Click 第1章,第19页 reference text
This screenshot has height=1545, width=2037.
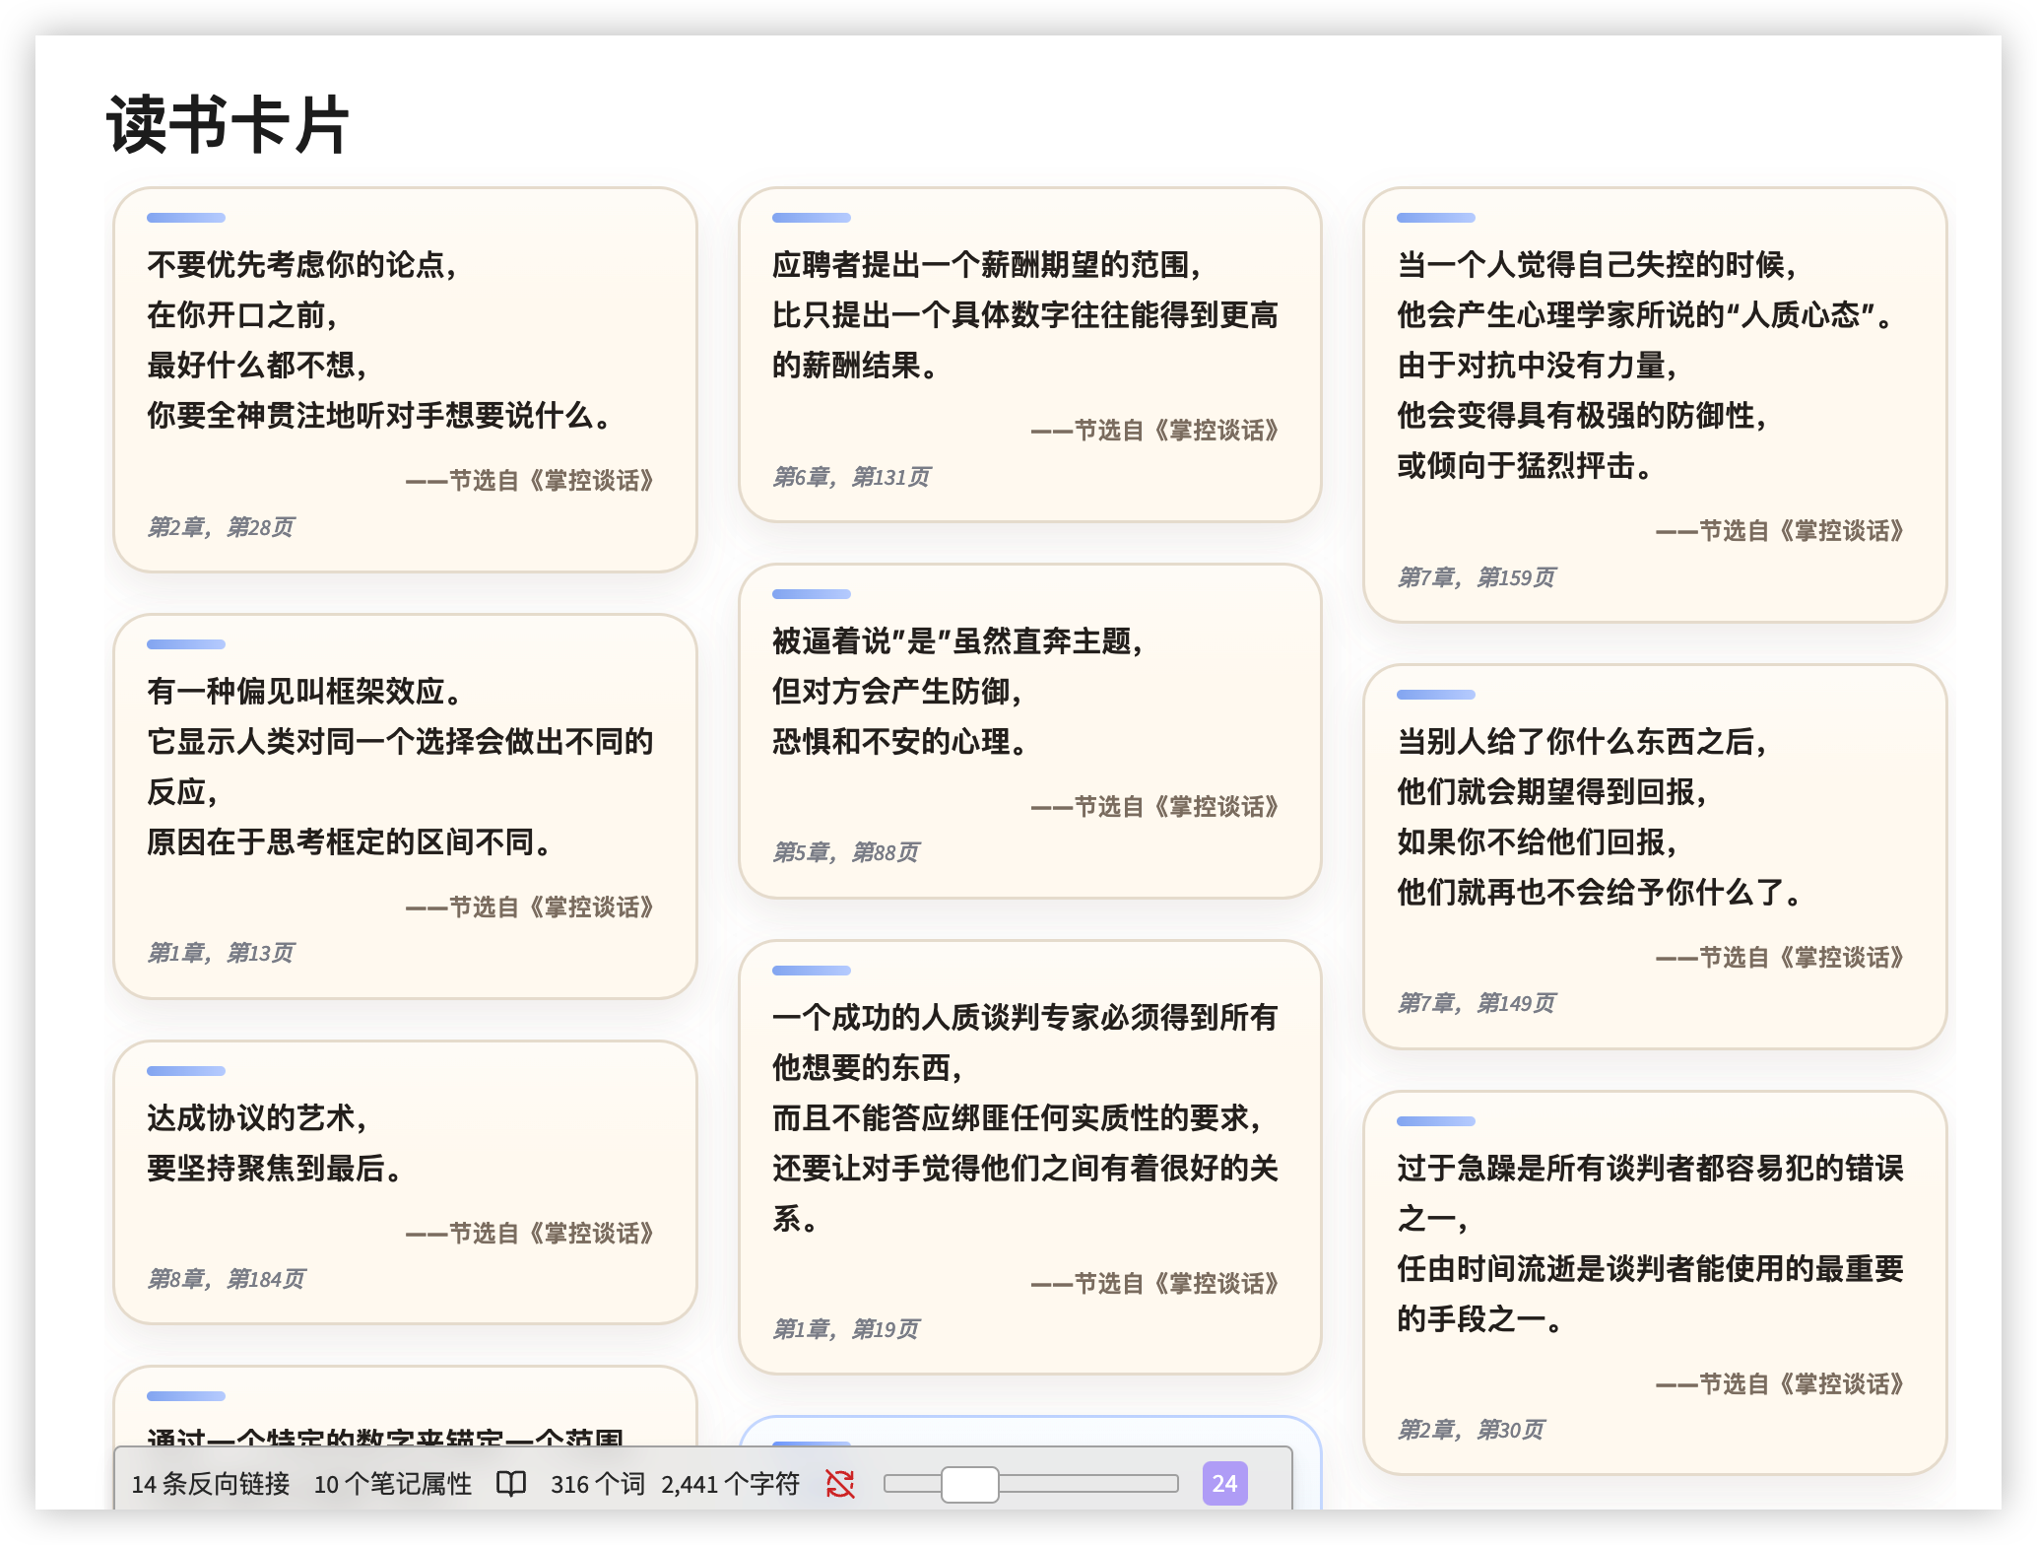846,1329
